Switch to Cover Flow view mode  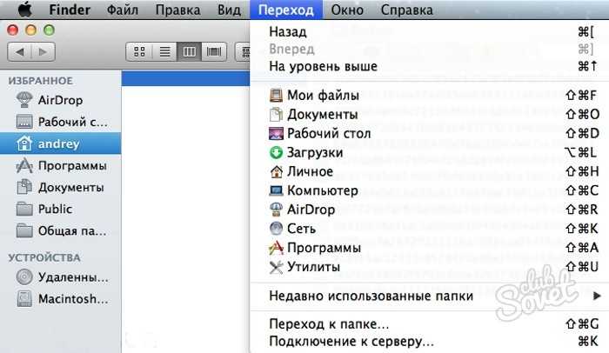[214, 51]
